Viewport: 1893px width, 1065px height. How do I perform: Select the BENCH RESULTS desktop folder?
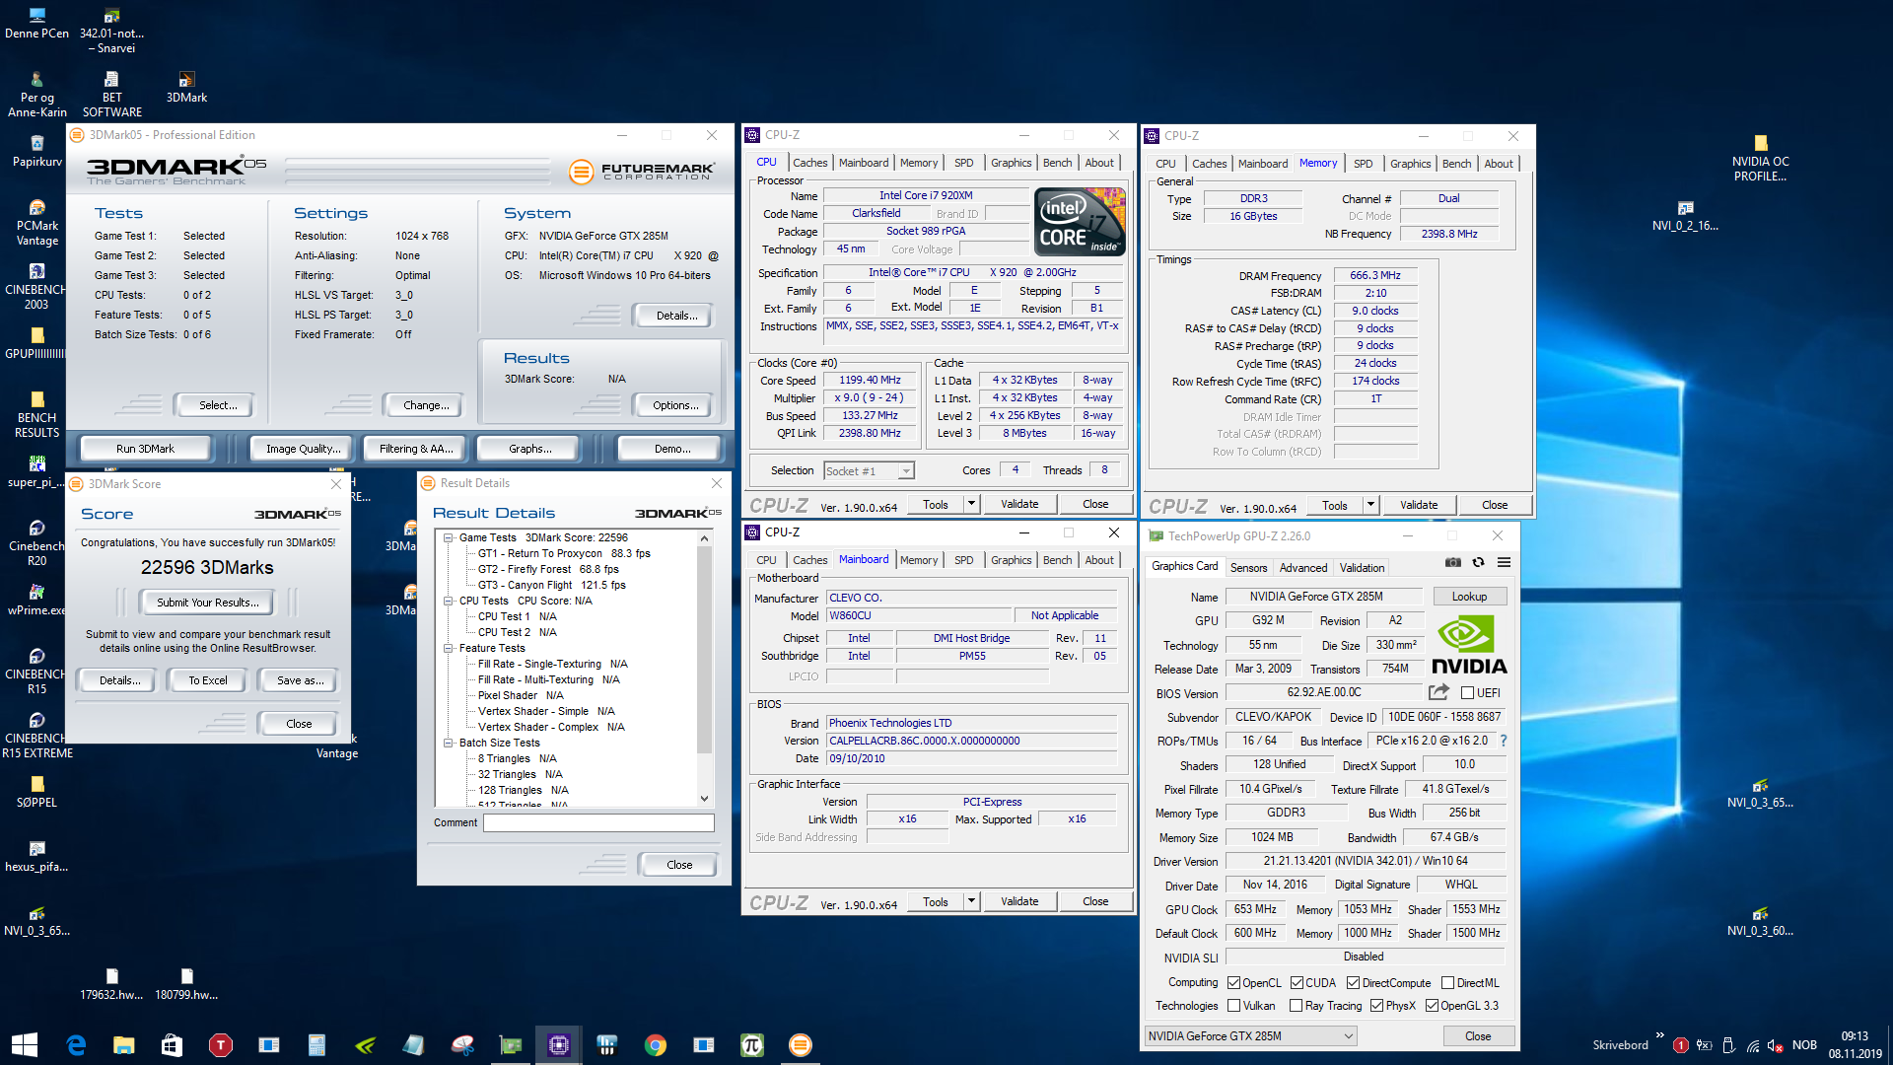(36, 415)
